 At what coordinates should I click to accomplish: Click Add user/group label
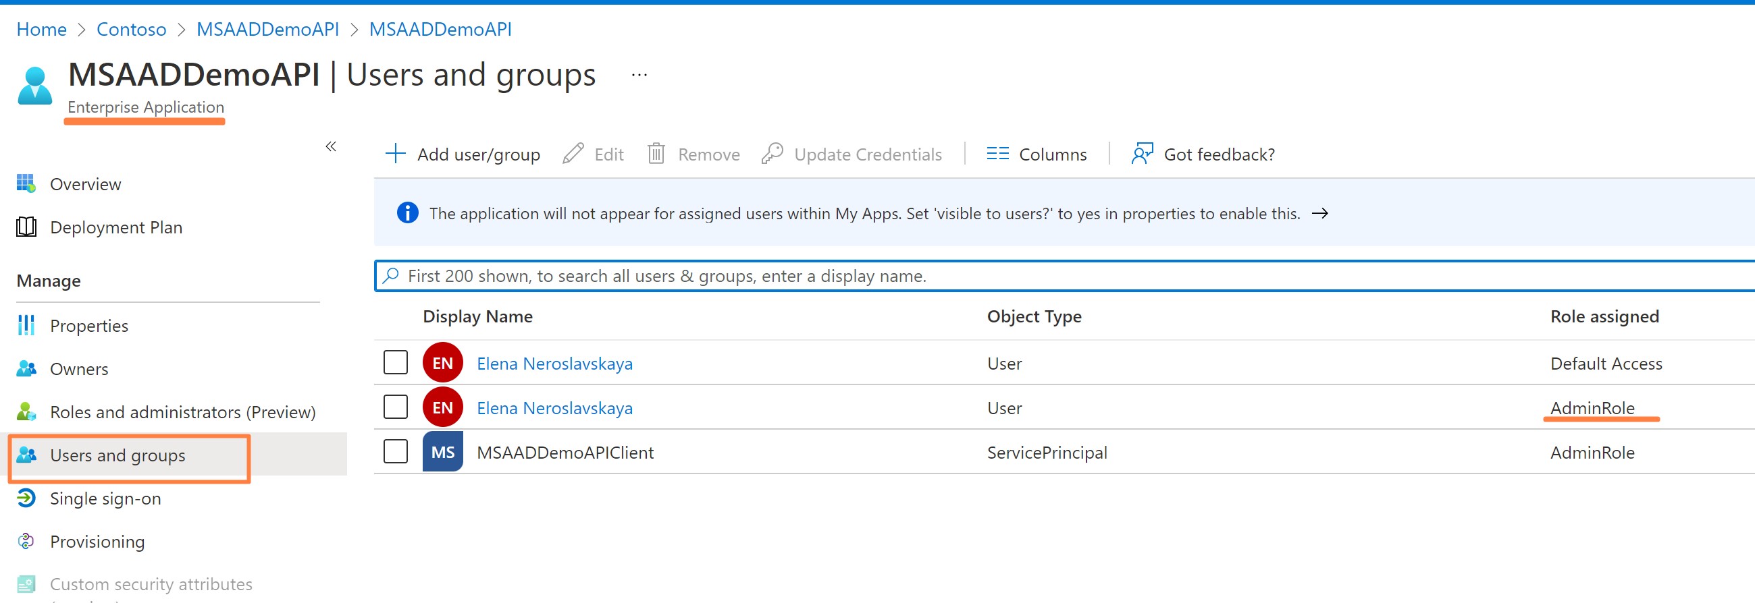coord(478,154)
